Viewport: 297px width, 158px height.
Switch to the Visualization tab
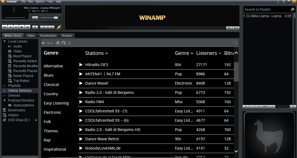click(48, 35)
